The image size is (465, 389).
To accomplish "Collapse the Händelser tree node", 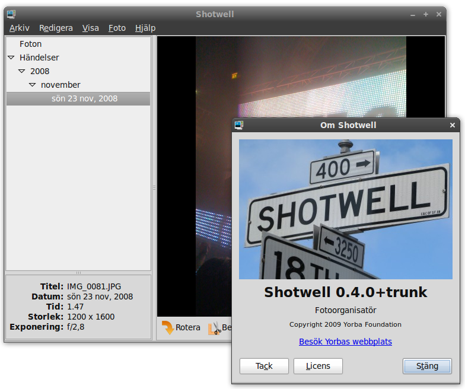I will [11, 58].
